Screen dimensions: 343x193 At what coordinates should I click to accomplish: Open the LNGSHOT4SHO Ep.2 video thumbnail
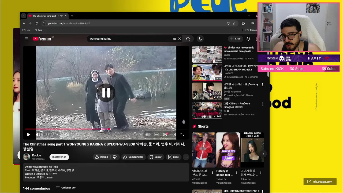207,72
